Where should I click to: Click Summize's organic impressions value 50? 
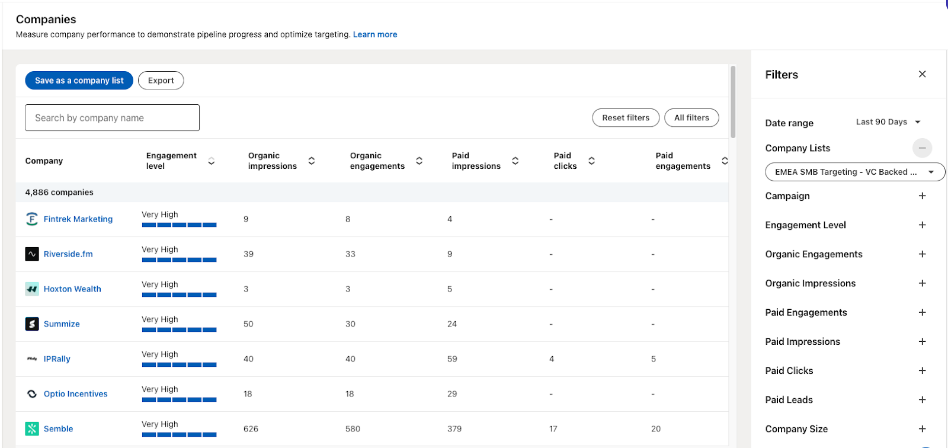(248, 324)
